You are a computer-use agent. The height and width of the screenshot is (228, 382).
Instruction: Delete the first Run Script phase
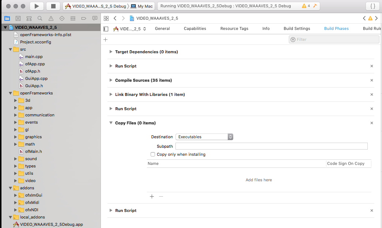click(x=372, y=66)
